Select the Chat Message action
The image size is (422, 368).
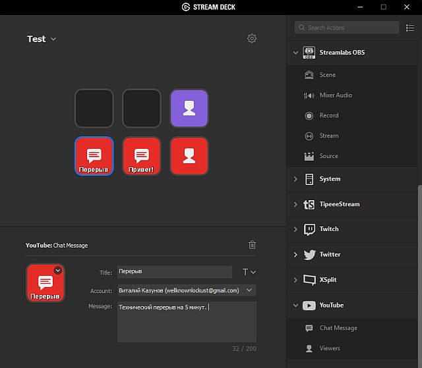coord(338,328)
